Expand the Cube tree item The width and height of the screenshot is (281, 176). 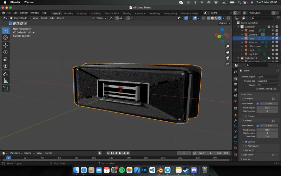[x=242, y=38]
